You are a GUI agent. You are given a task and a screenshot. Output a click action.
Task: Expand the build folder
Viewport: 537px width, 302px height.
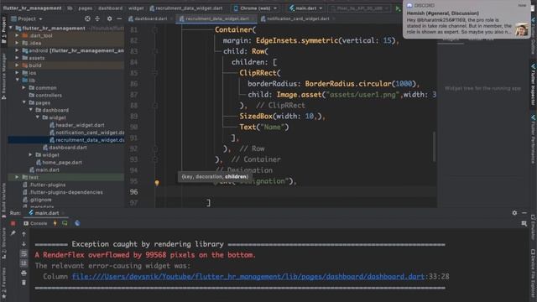click(17, 65)
